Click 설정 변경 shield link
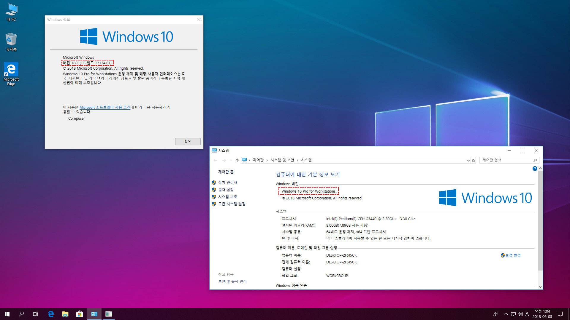Viewport: 570px width, 320px height. pyautogui.click(x=511, y=255)
